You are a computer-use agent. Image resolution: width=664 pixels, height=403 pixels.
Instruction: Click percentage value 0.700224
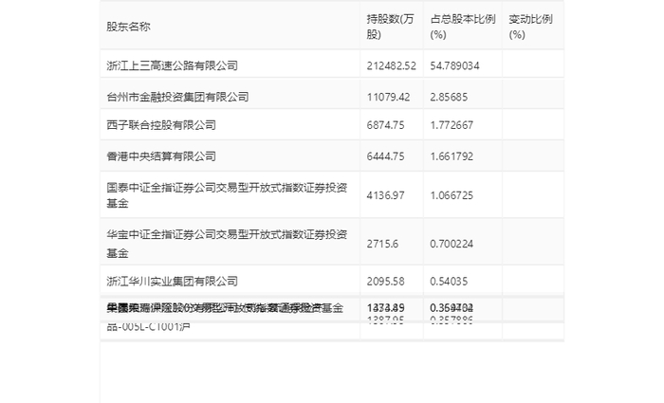(x=452, y=244)
